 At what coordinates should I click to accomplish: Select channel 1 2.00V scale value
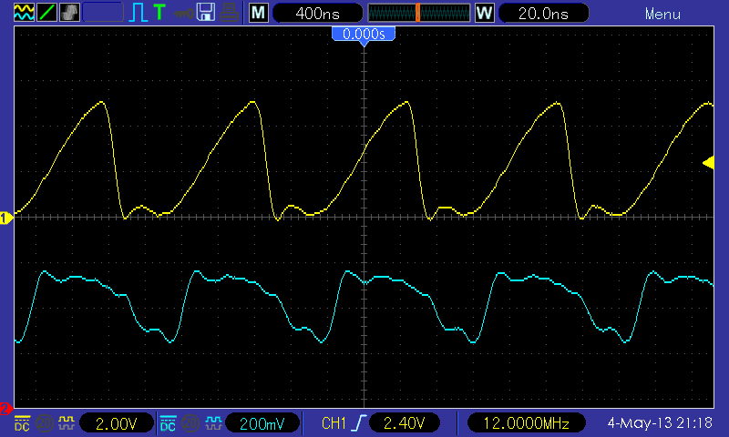coord(117,423)
